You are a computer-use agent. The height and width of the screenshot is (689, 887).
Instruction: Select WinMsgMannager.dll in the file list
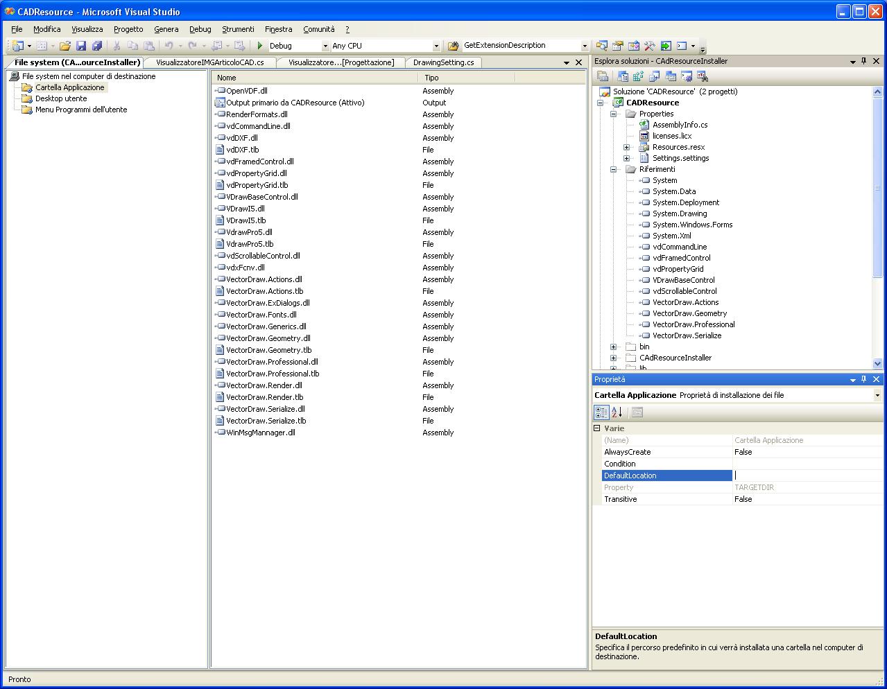261,433
